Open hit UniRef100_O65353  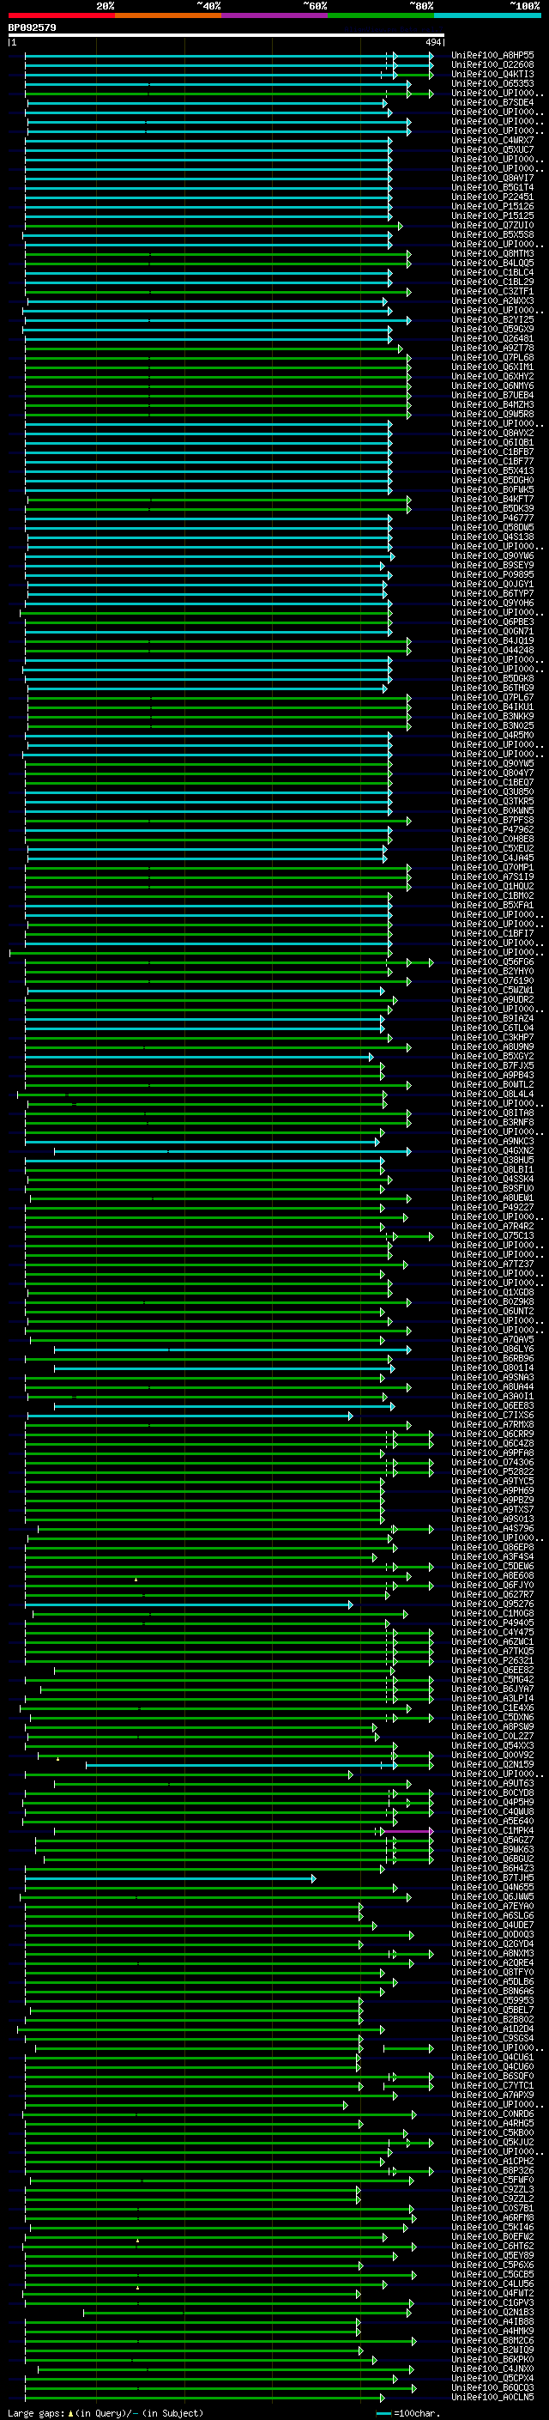492,83
